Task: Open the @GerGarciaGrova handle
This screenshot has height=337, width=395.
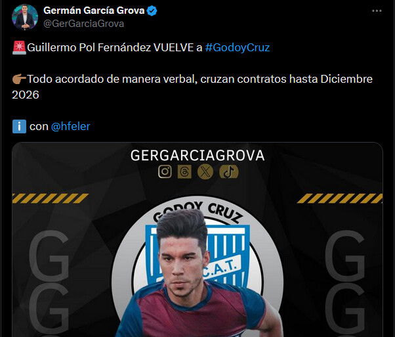Action: [x=83, y=24]
